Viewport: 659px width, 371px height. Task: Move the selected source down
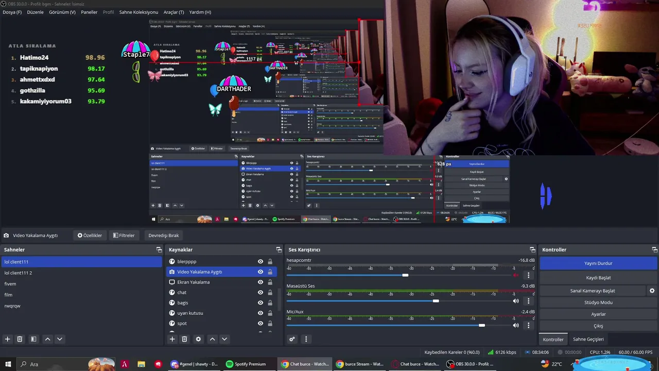(x=224, y=339)
